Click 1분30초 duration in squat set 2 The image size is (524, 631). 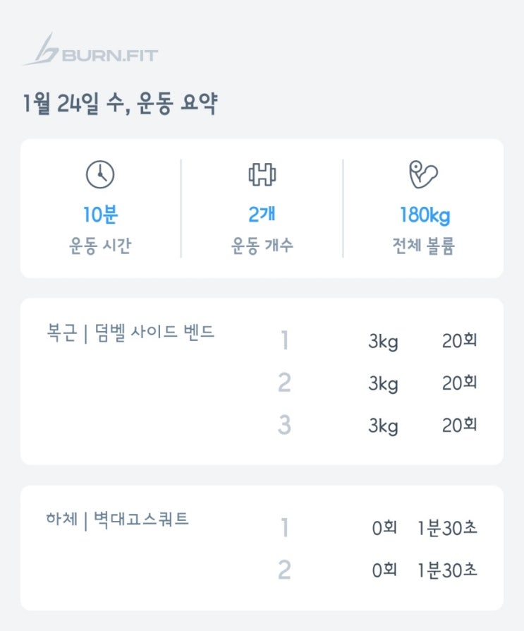tap(447, 570)
